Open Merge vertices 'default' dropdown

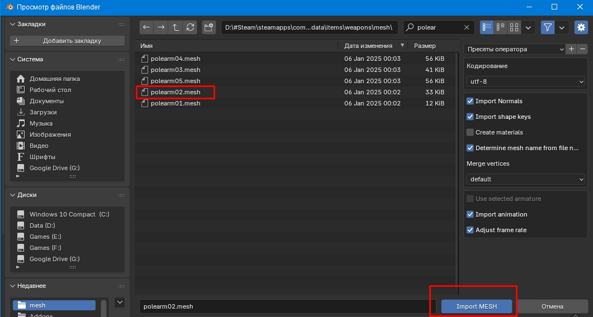point(526,179)
